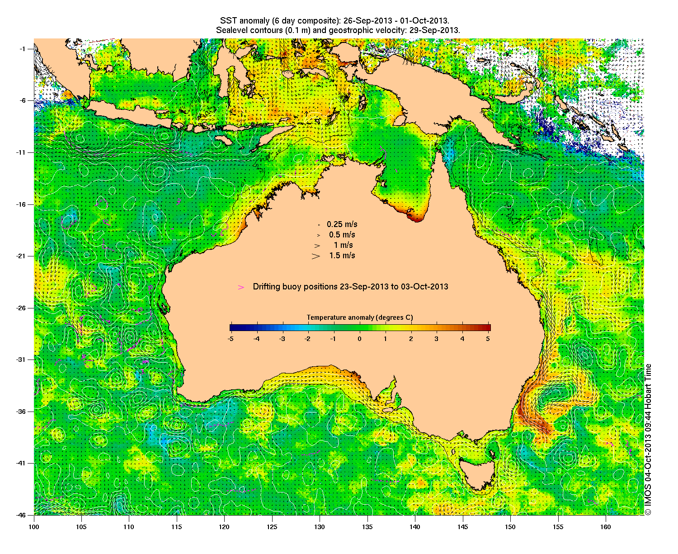Click the Temperature anomaly (degrees C) label
The width and height of the screenshot is (678, 554).
[x=360, y=317]
